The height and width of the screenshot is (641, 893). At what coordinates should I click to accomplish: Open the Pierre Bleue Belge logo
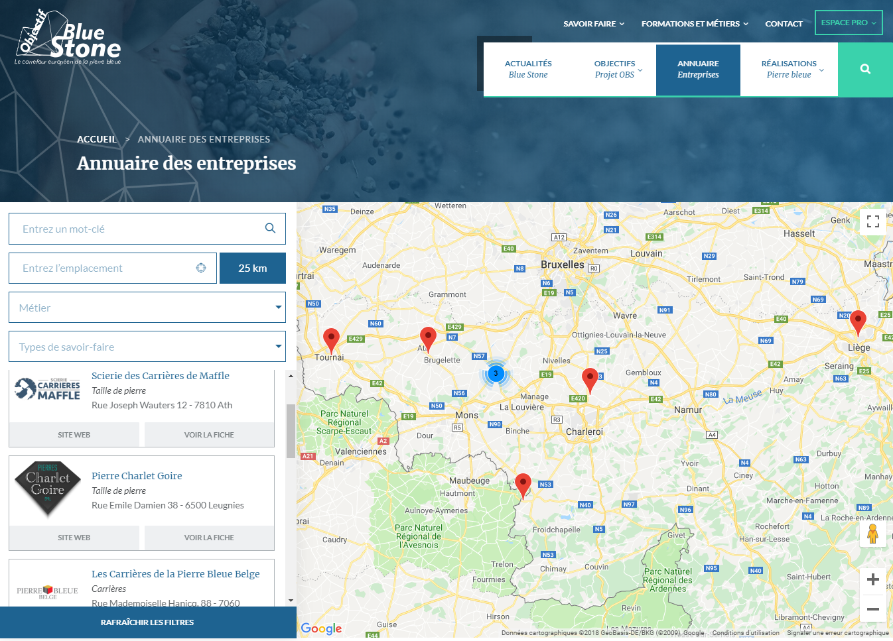tap(47, 592)
